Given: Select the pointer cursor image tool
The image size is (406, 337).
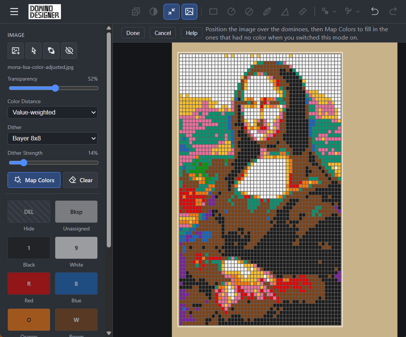Looking at the screenshot, I should click(33, 50).
